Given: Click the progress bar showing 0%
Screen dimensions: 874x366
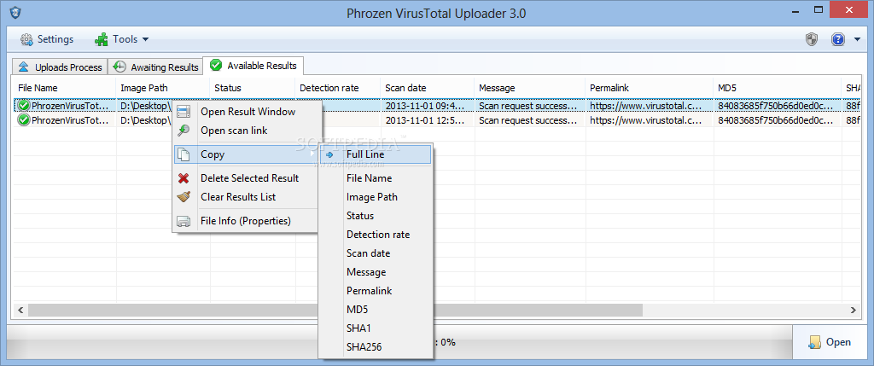Looking at the screenshot, I should pos(399,342).
